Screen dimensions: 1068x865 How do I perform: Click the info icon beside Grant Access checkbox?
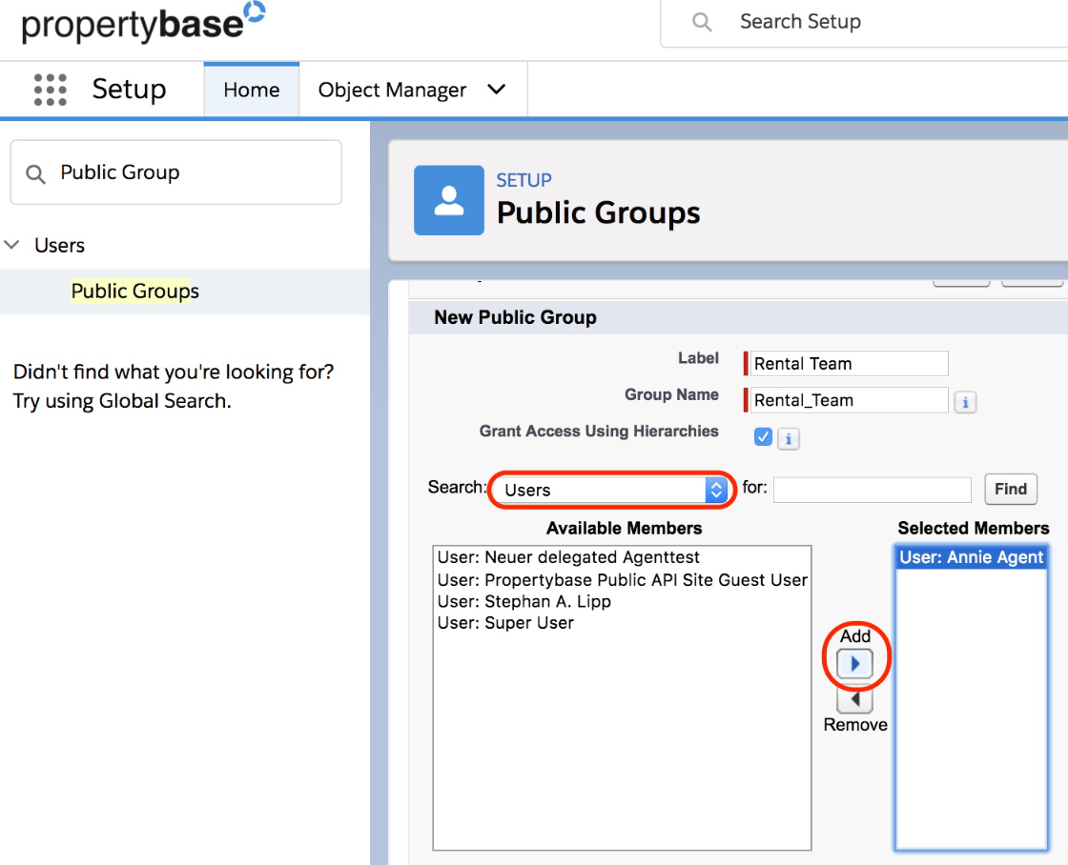click(x=788, y=437)
